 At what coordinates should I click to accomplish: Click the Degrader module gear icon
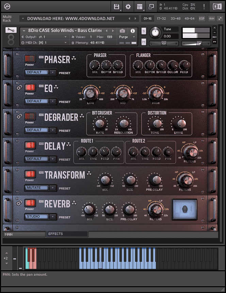pos(19,116)
